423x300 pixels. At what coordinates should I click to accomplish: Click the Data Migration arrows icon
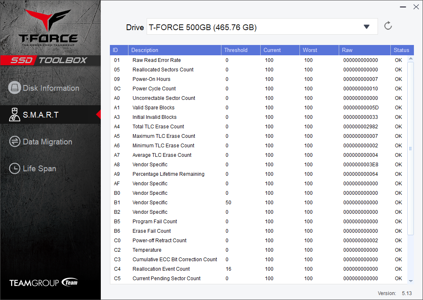(14, 141)
